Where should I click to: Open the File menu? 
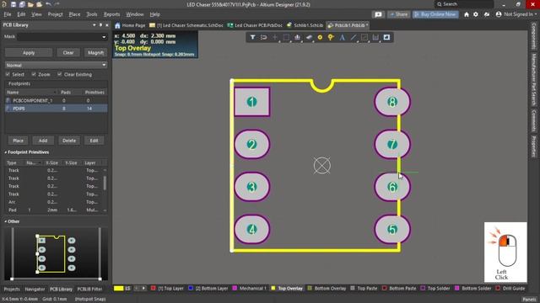click(x=8, y=14)
